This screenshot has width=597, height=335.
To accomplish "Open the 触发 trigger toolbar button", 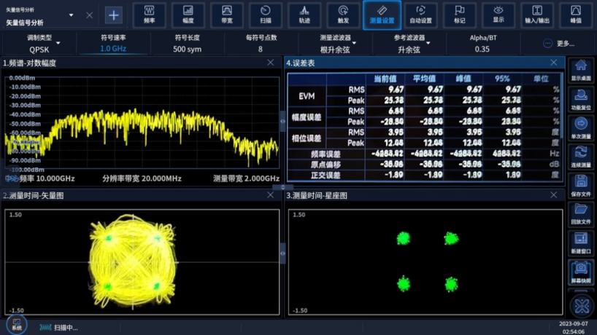I will click(x=344, y=15).
